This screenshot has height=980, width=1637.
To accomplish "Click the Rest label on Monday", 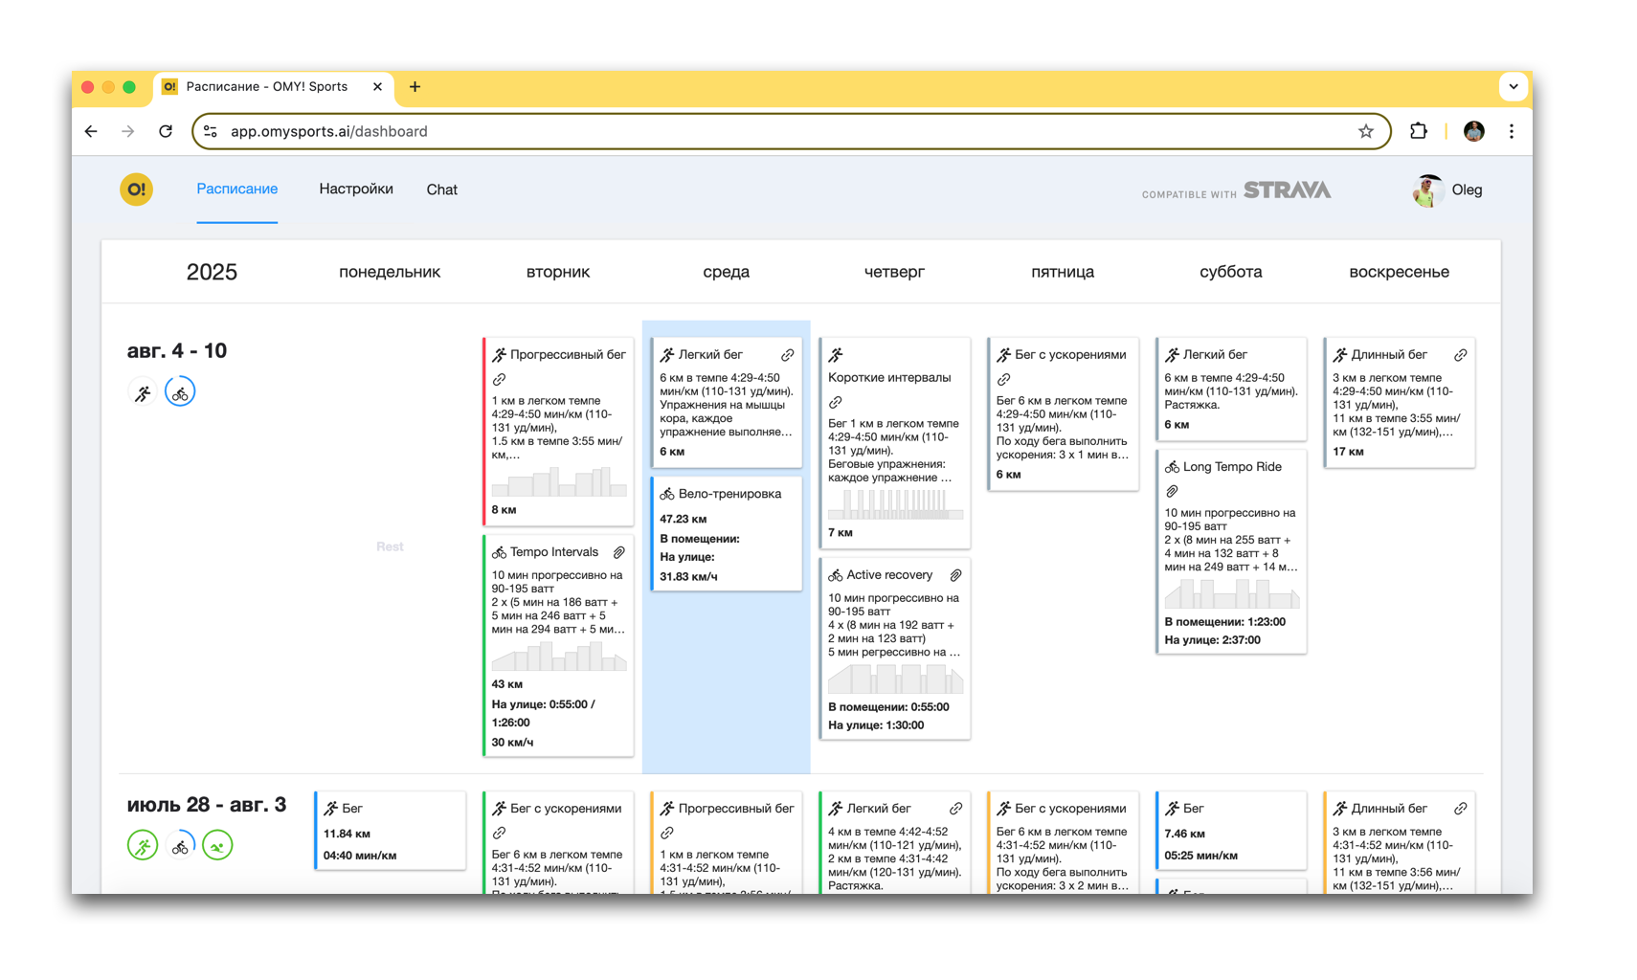I will click(x=390, y=546).
